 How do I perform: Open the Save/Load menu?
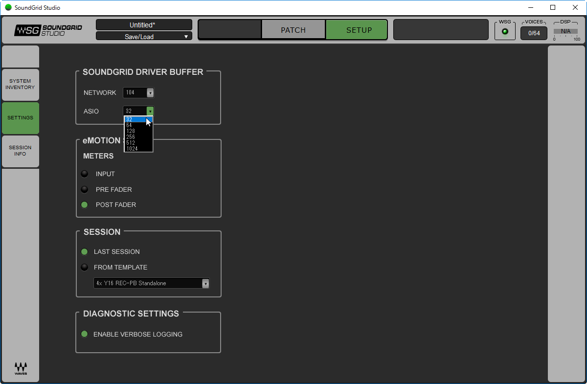[x=144, y=37]
